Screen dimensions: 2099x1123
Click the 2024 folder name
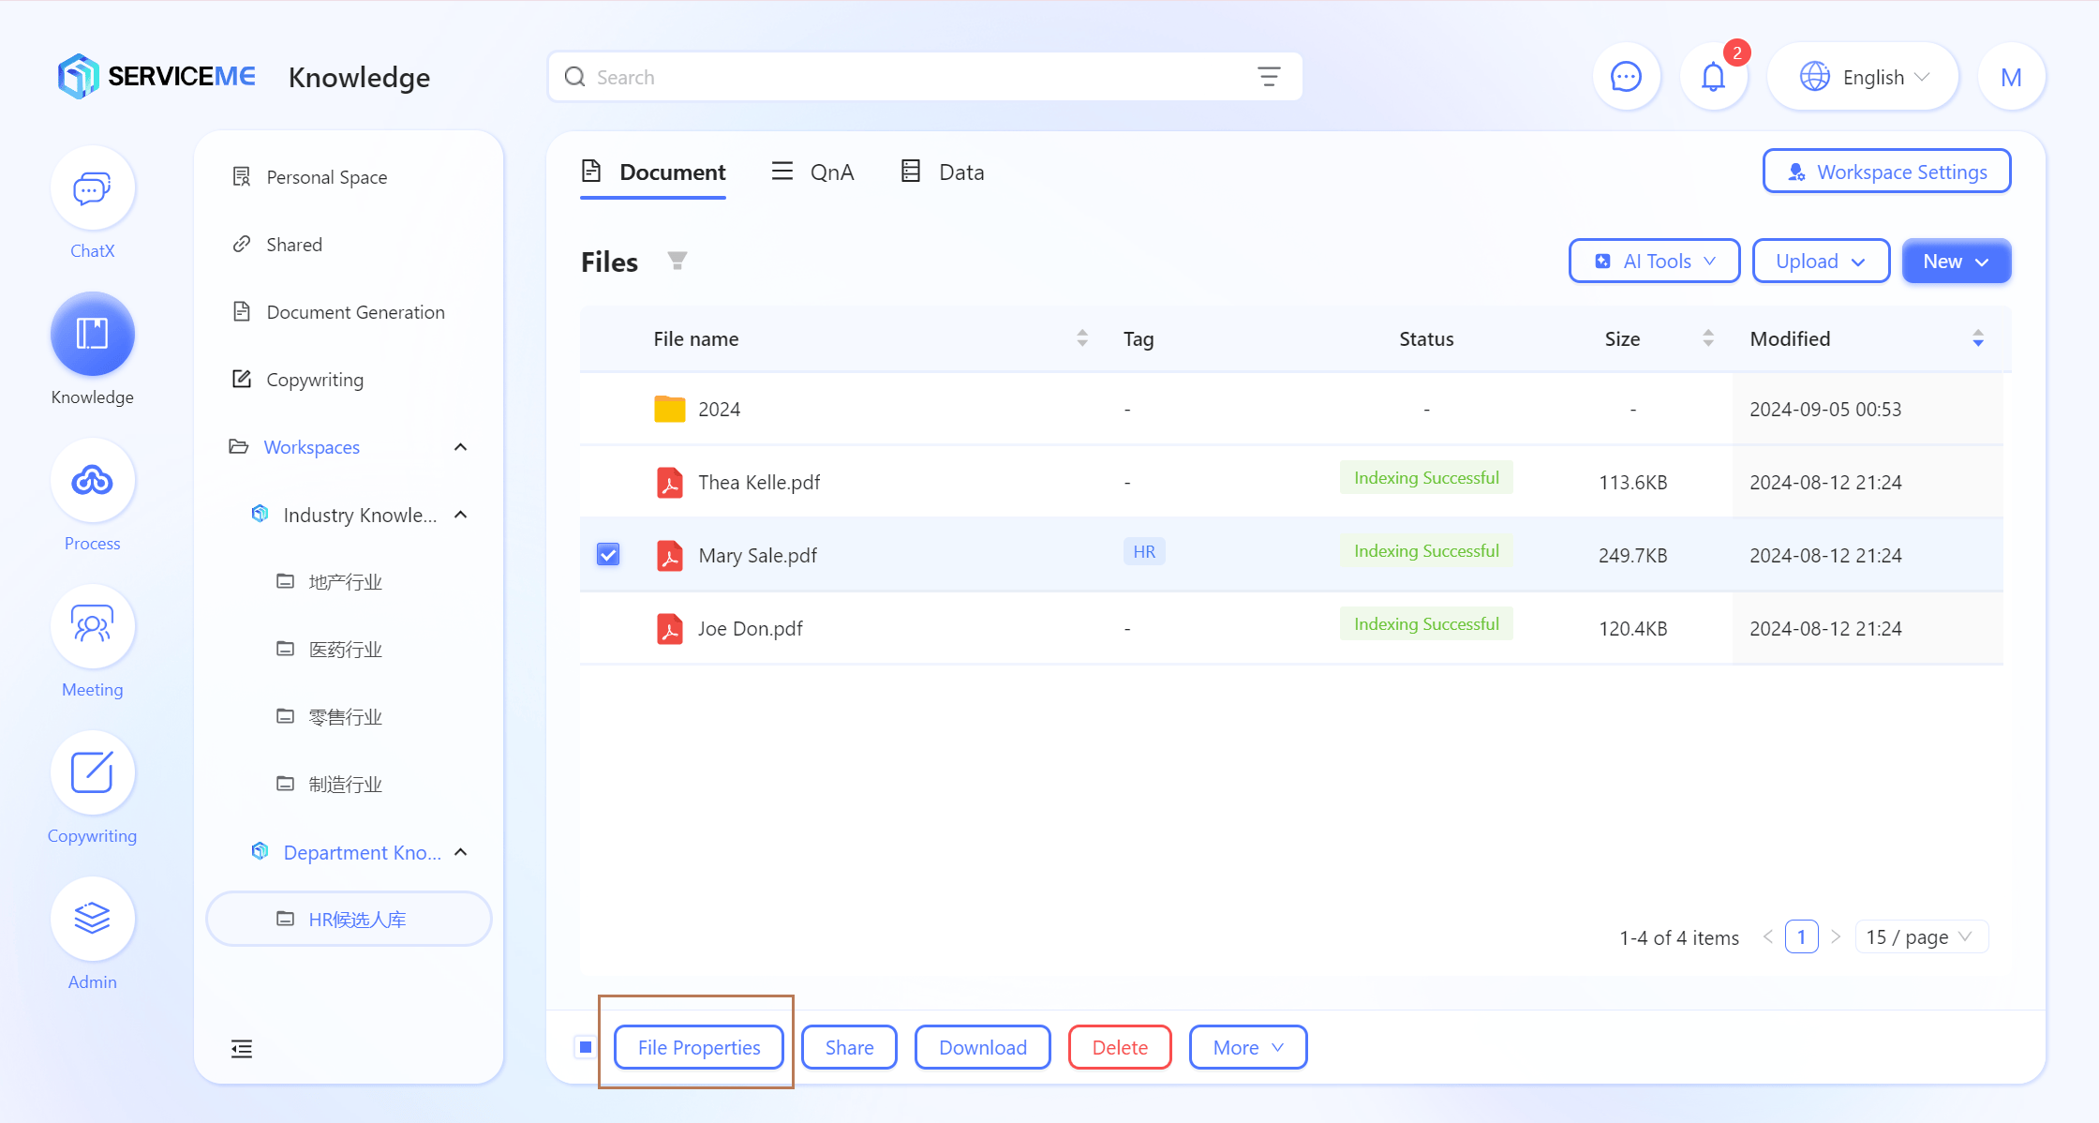click(720, 409)
